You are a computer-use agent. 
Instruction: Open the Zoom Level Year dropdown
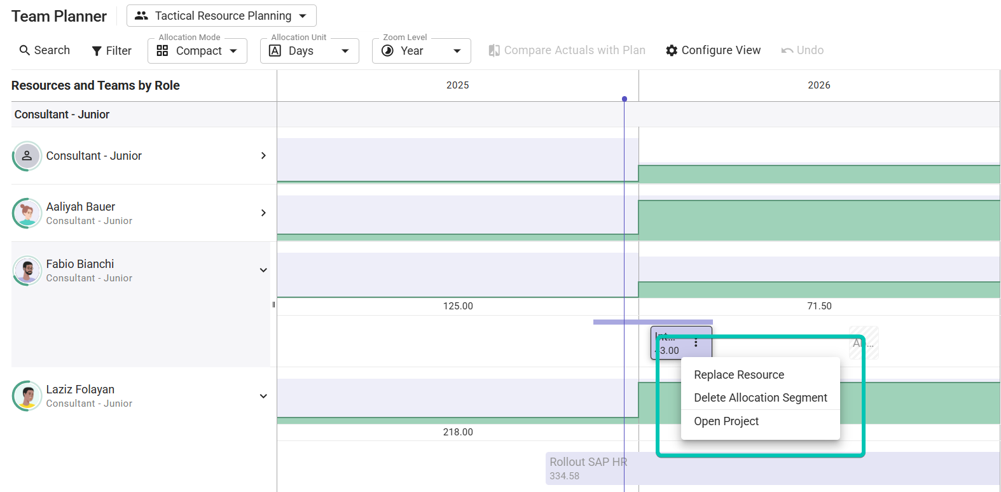421,51
